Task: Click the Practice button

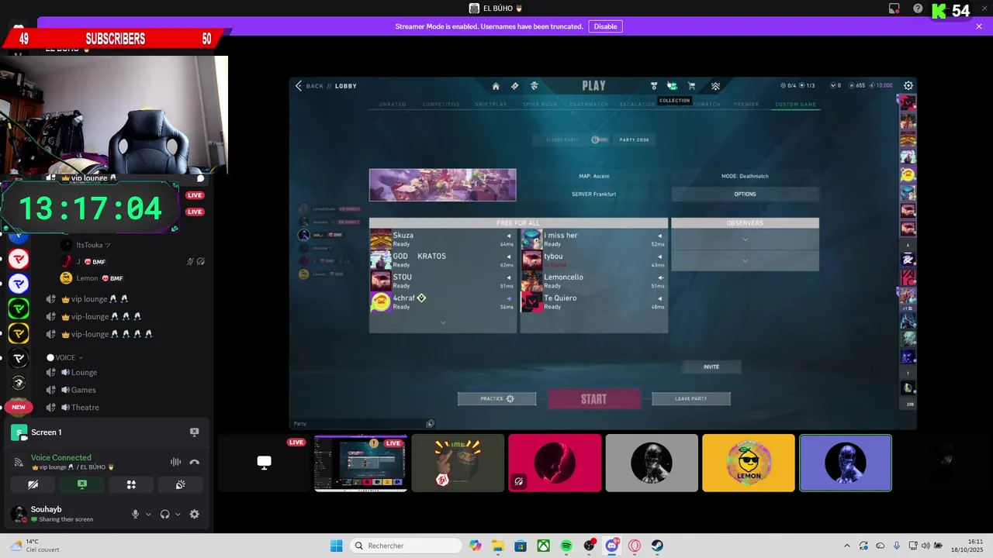Action: (x=496, y=398)
